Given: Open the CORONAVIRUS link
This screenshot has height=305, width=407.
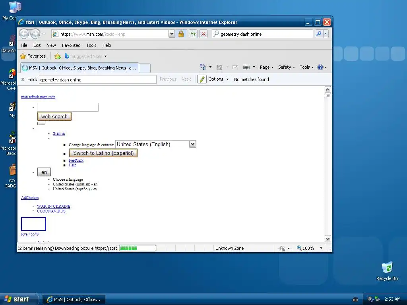Looking at the screenshot, I should pos(51,211).
